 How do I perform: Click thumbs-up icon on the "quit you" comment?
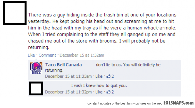point(108,92)
